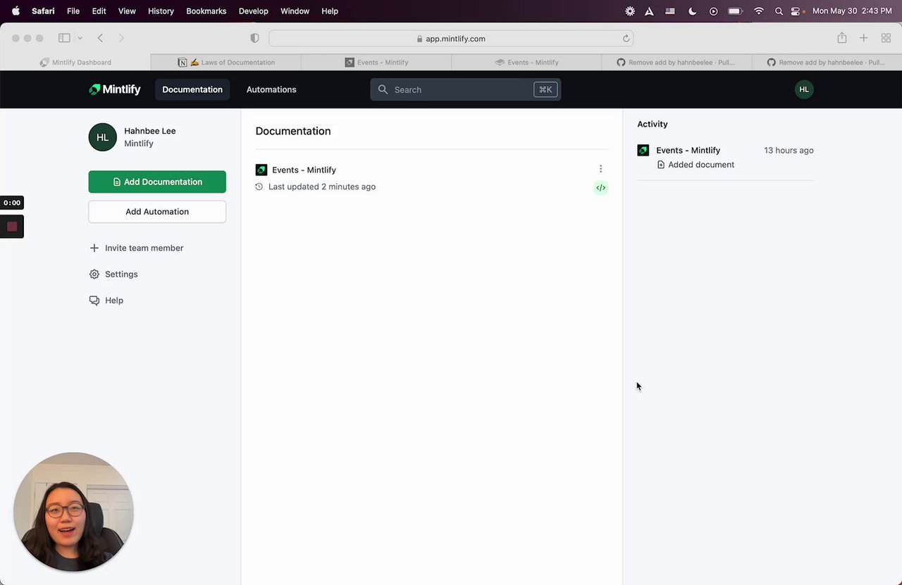Click the last-updated clock icon
The height and width of the screenshot is (585, 902).
point(259,187)
